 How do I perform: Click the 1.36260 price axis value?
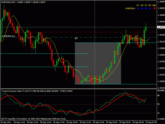(161, 35)
